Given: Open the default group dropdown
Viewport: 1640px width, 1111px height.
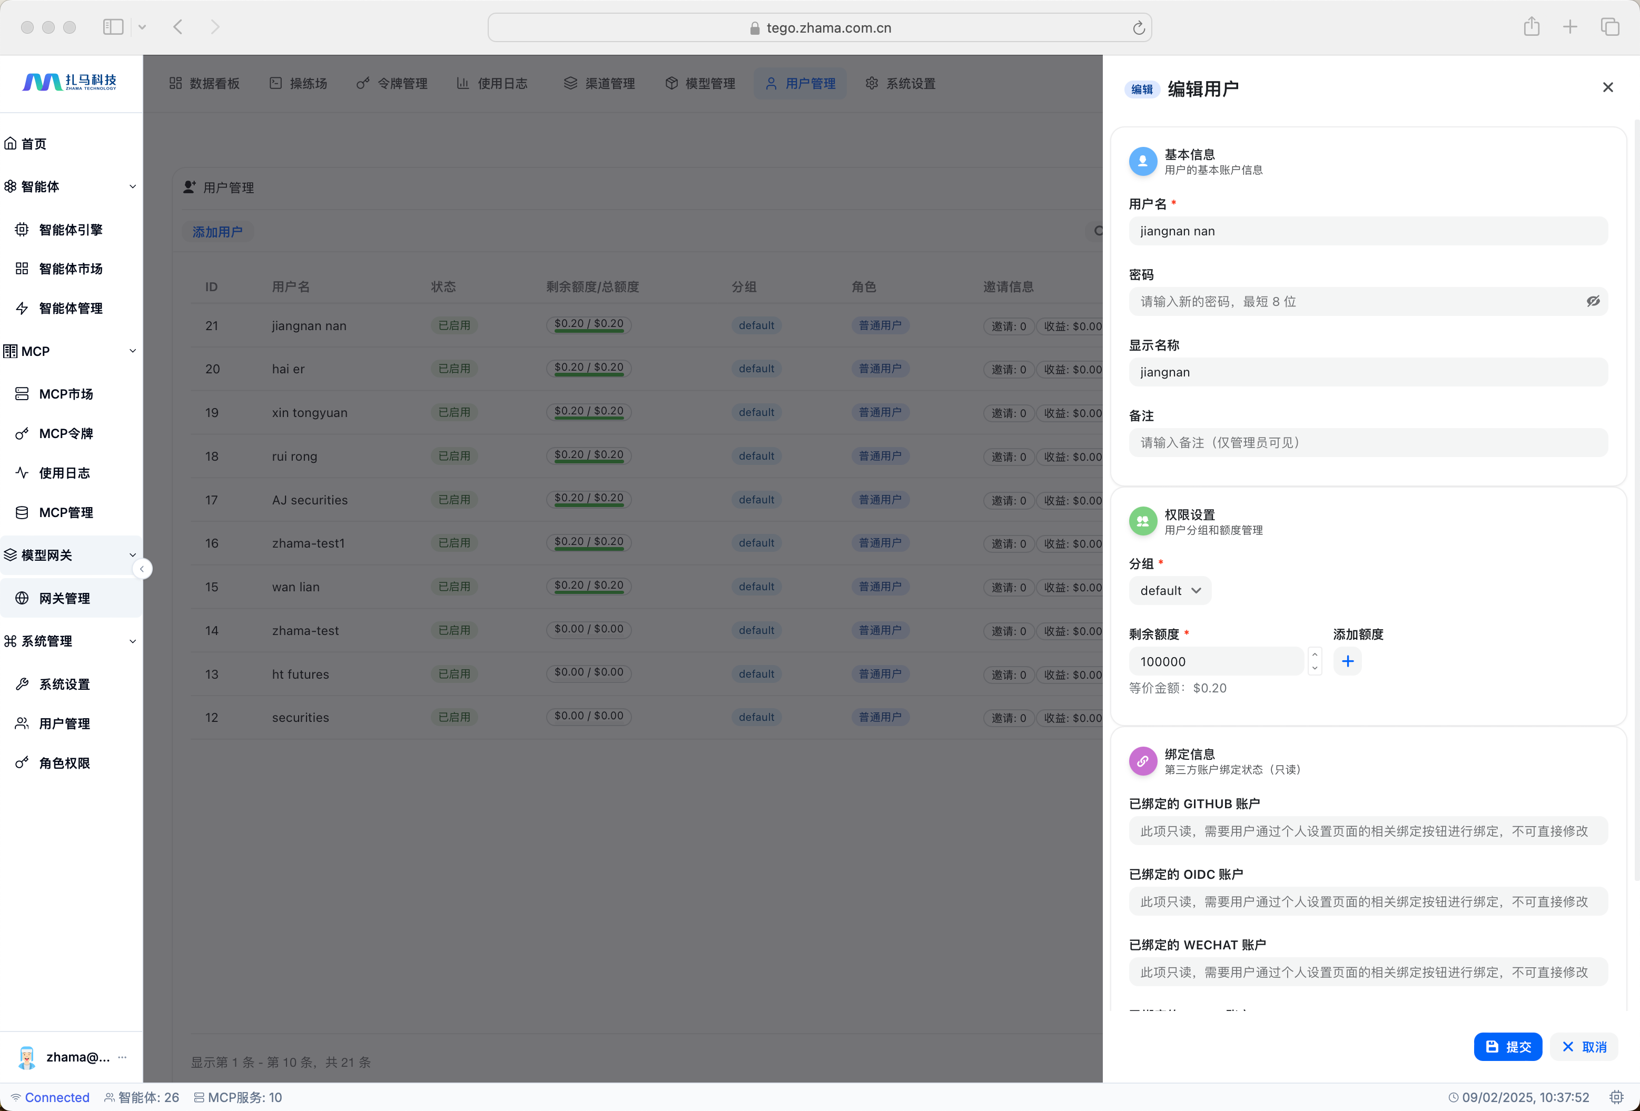Looking at the screenshot, I should coord(1169,590).
